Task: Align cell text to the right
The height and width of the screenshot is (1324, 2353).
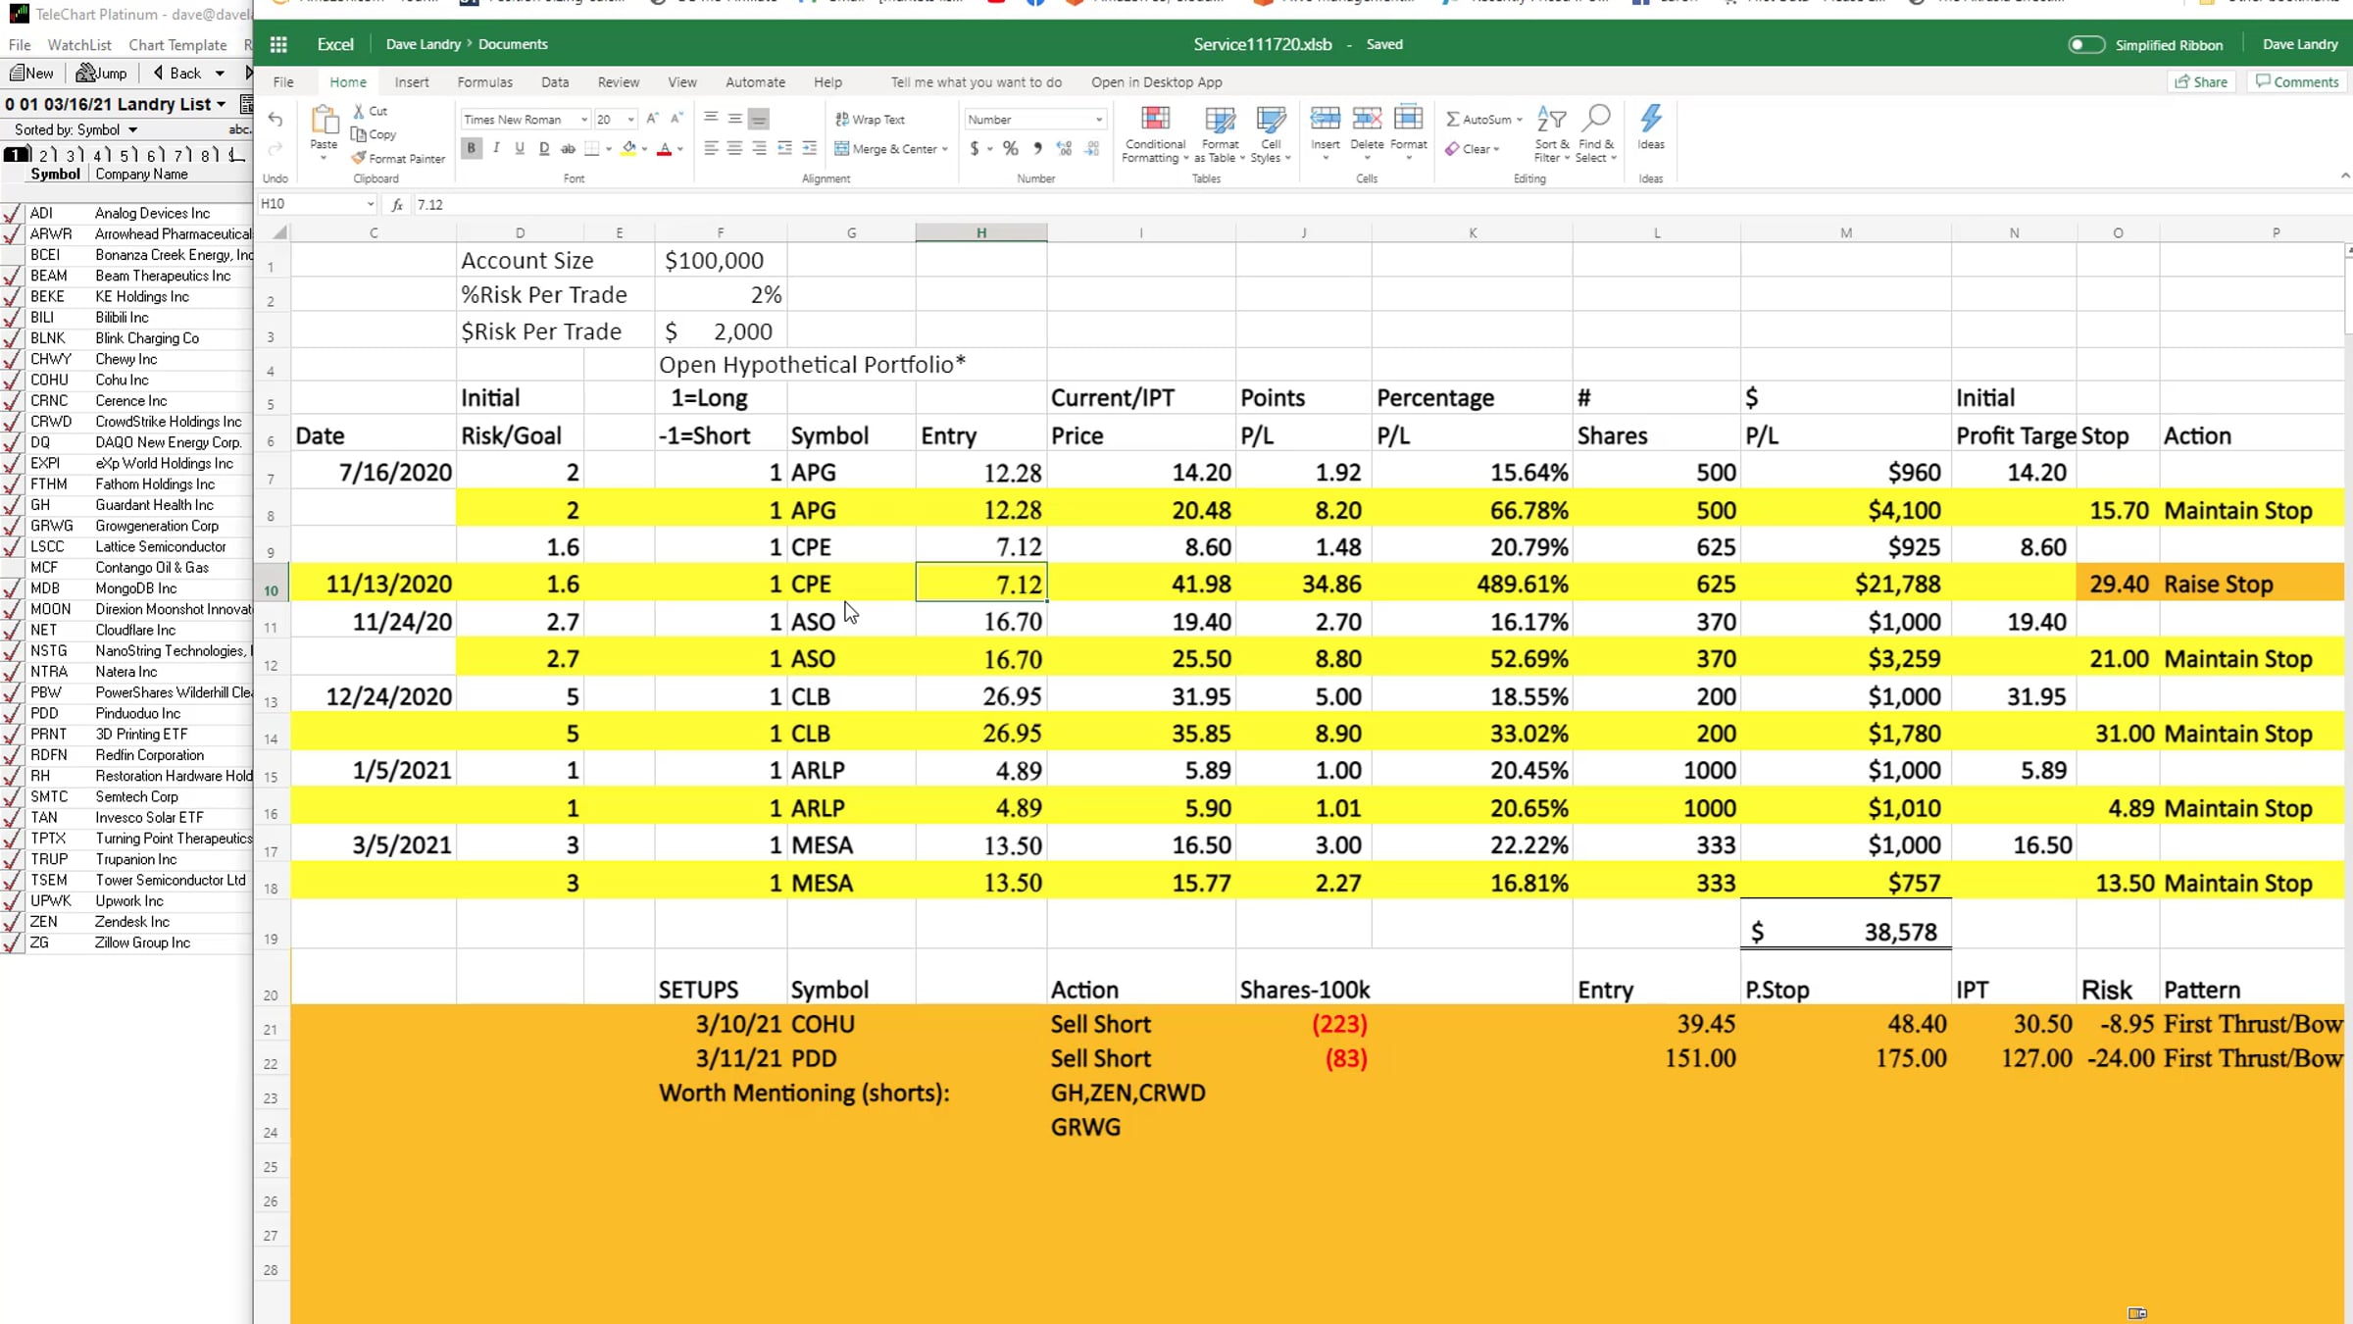Action: pos(759,148)
